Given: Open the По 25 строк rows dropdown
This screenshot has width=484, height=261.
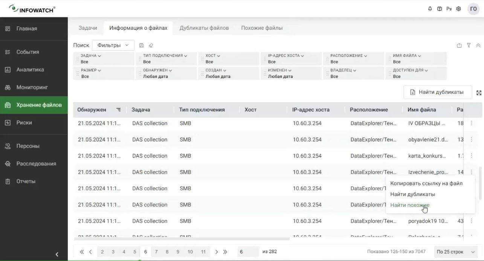Looking at the screenshot, I should [x=455, y=252].
